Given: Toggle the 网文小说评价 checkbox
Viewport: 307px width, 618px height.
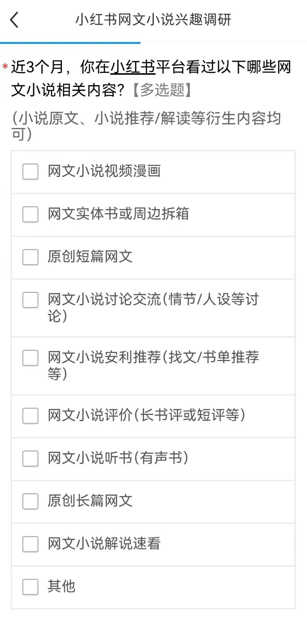Looking at the screenshot, I should pos(30,415).
